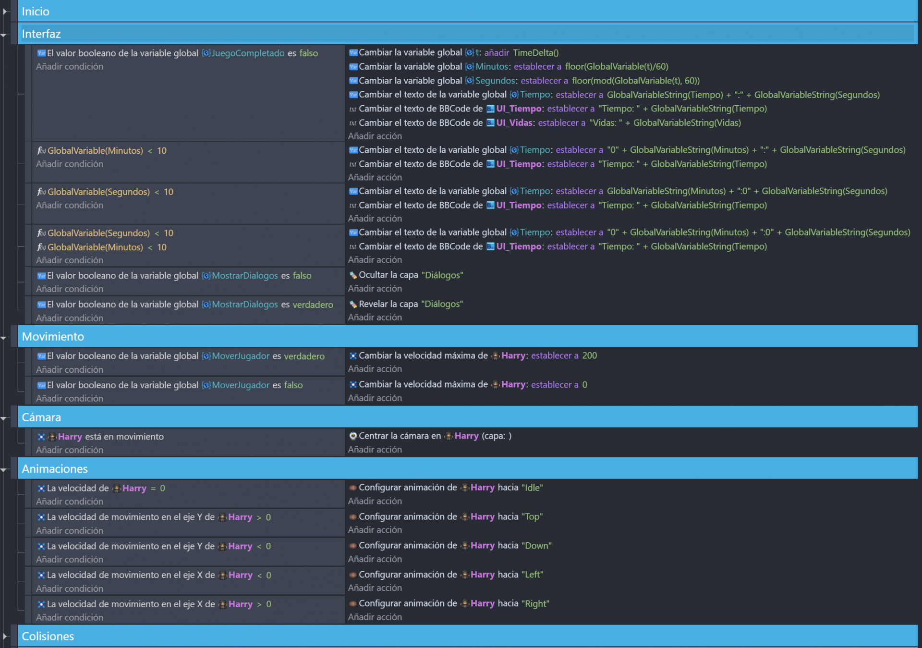
Task: Collapse the Movimiento group arrow
Action: [4, 338]
